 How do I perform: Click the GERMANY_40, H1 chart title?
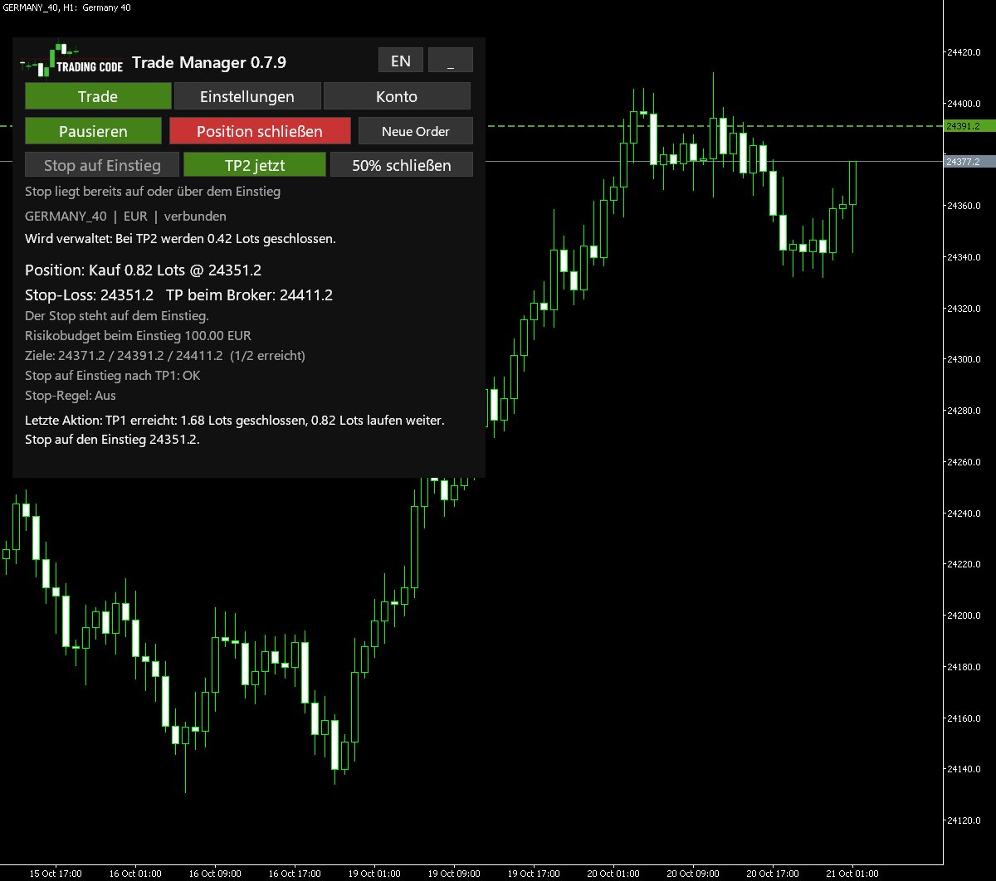coord(66,7)
